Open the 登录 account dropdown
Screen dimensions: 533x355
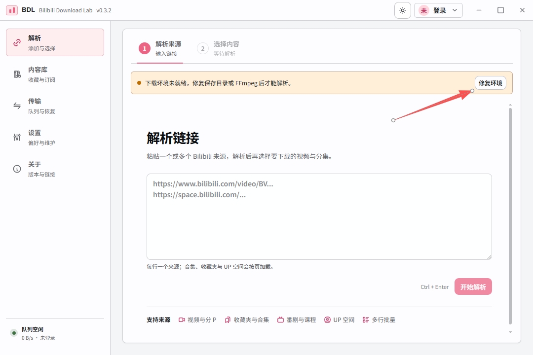click(438, 10)
